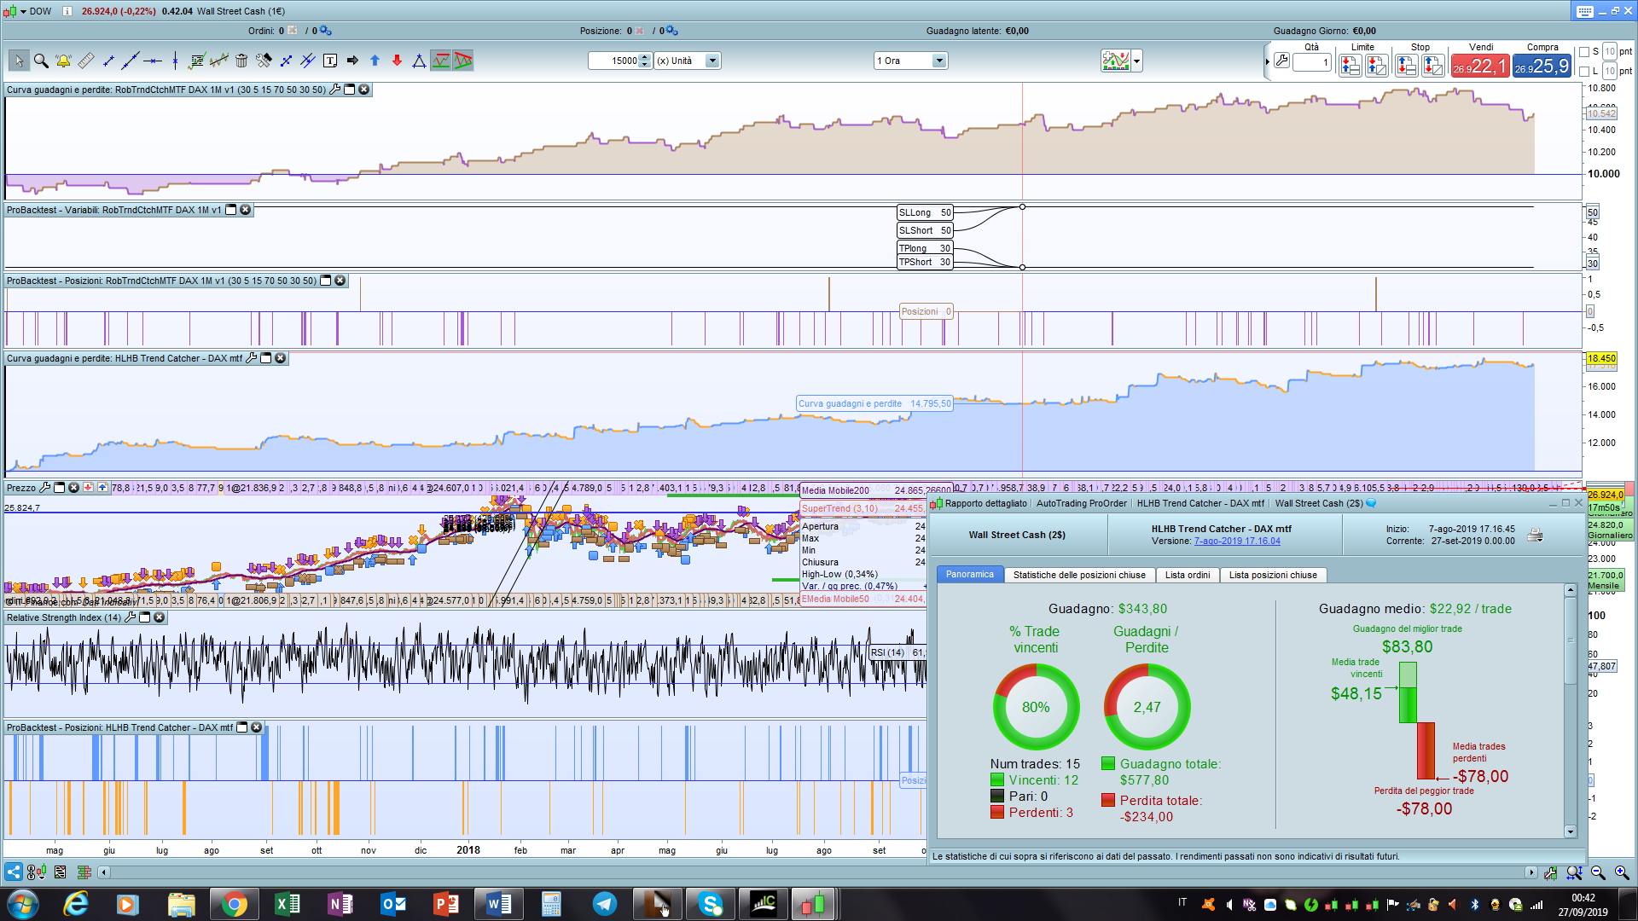Click the indicators add button
The width and height of the screenshot is (1638, 921).
pos(1115,61)
